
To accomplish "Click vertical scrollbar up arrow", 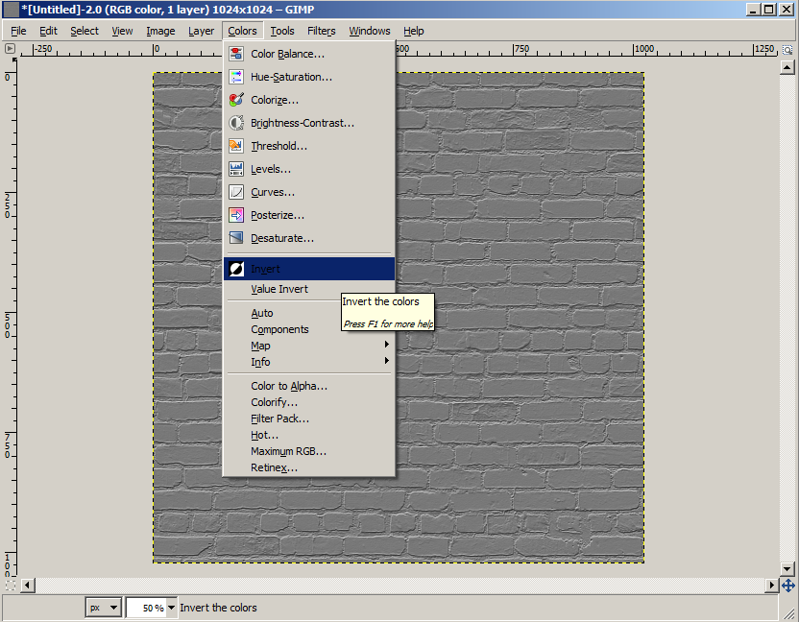I will [x=787, y=67].
